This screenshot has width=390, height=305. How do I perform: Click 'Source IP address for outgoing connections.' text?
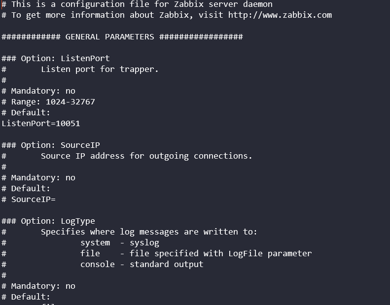coord(146,156)
